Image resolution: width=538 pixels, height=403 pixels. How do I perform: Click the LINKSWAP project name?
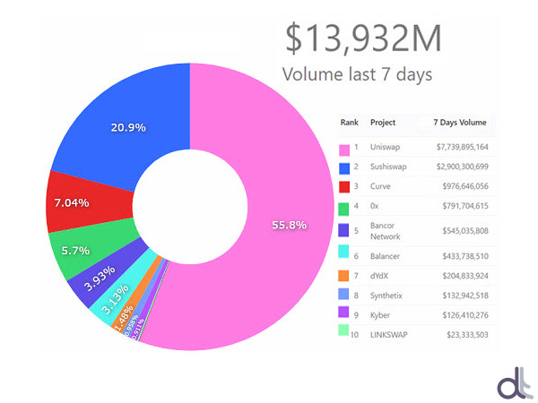tap(389, 335)
